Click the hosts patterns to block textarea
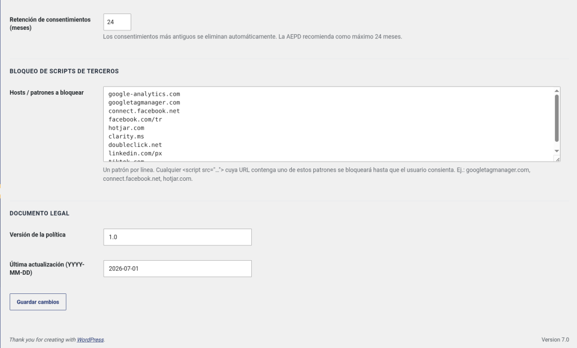 [x=331, y=124]
